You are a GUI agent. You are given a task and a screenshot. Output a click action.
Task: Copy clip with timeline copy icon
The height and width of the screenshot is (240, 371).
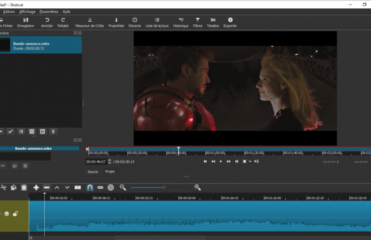pyautogui.click(x=13, y=188)
